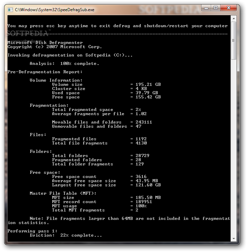Click 'MFT usage' label
The image size is (247, 252).
coord(64,206)
